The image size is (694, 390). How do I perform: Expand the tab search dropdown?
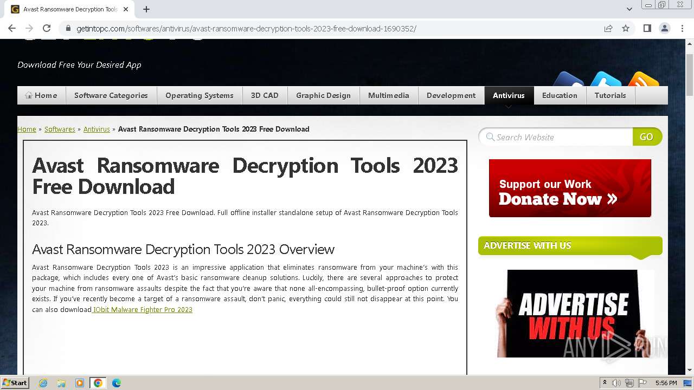click(x=629, y=9)
